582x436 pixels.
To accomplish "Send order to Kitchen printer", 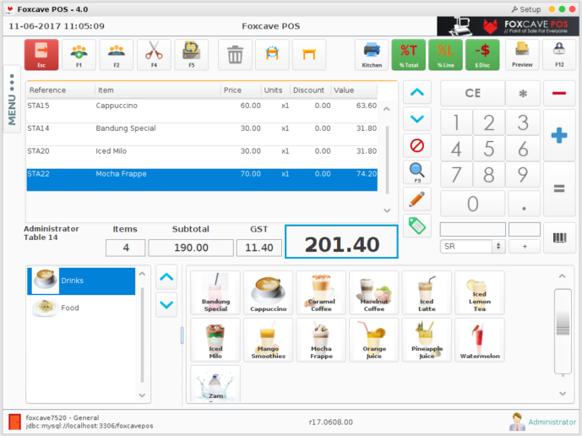I will tap(372, 55).
